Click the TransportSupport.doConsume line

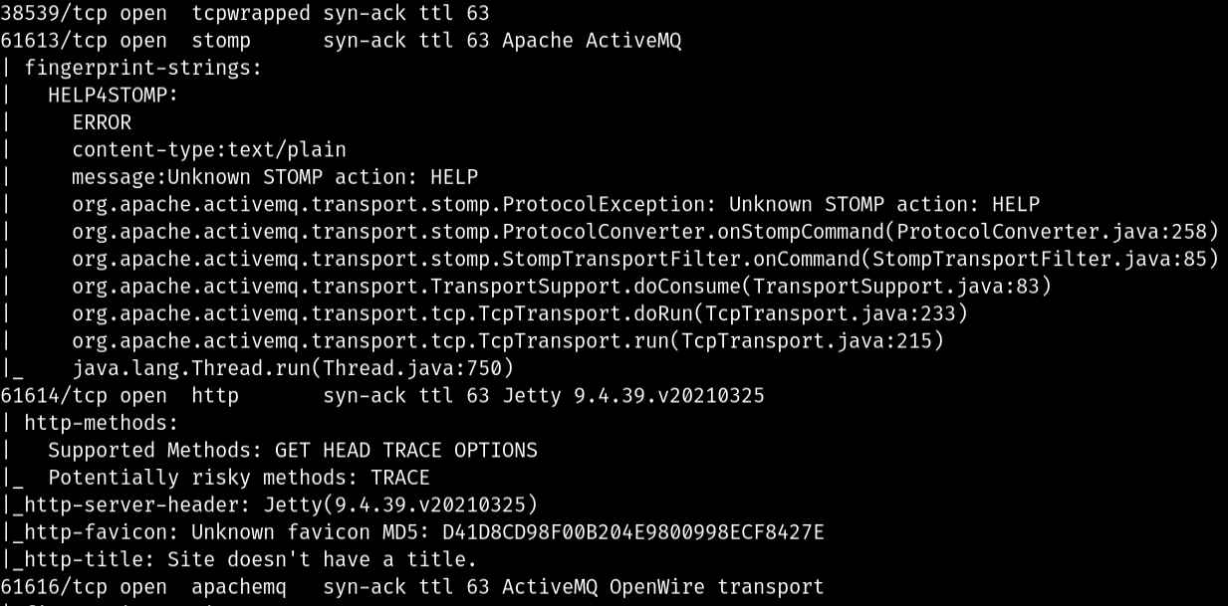(x=562, y=287)
